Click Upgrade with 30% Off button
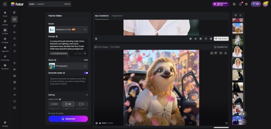Screen dimensions: 271x129 (x=221, y=4)
